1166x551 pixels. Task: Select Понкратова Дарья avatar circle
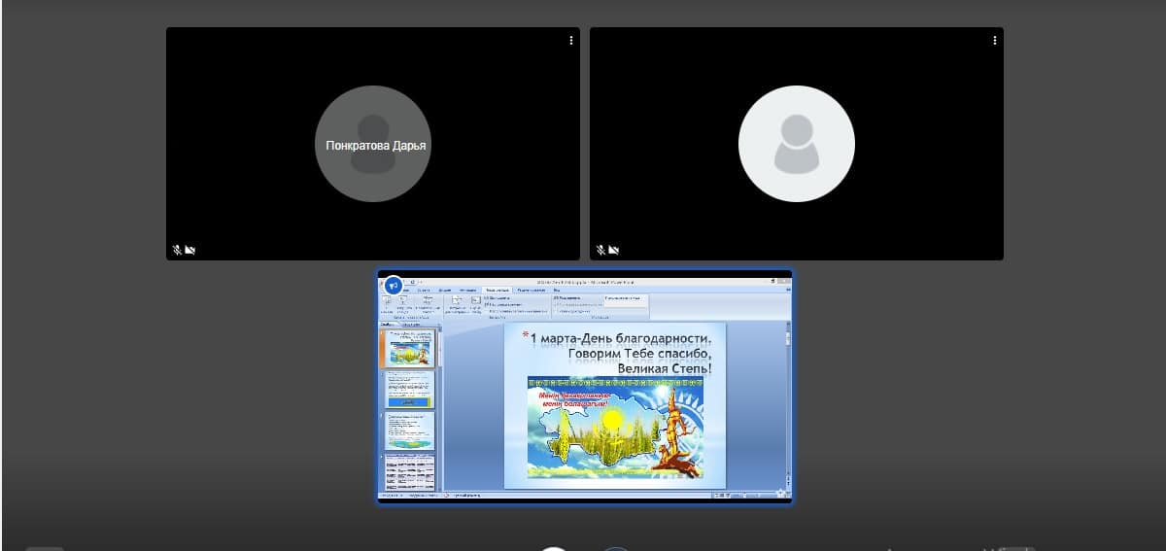373,144
